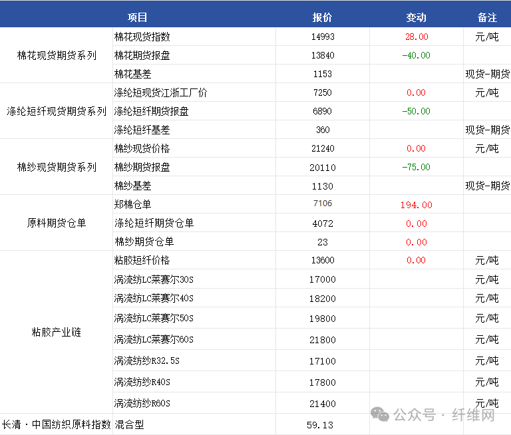511x435 pixels.
Task: Click the price value 6890
Action: (x=322, y=111)
